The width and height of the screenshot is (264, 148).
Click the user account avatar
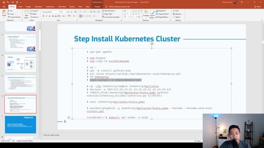[236, 2]
